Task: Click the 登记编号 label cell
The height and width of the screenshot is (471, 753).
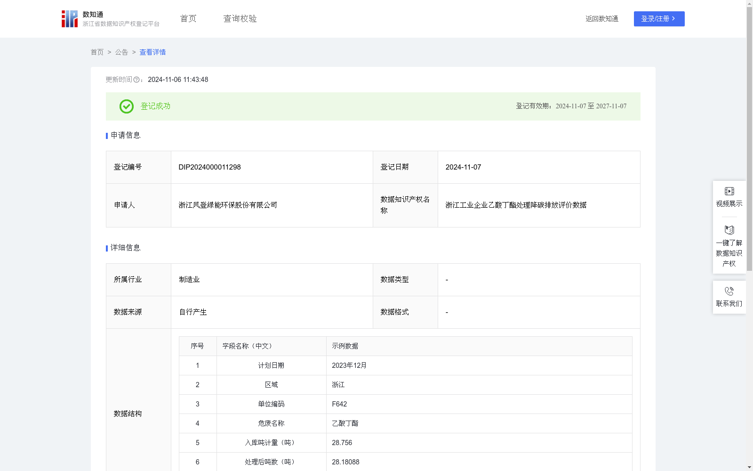Action: coord(138,167)
